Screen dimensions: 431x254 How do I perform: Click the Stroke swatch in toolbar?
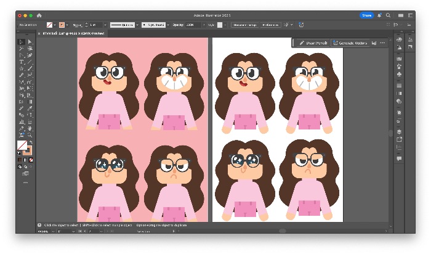pos(28,150)
